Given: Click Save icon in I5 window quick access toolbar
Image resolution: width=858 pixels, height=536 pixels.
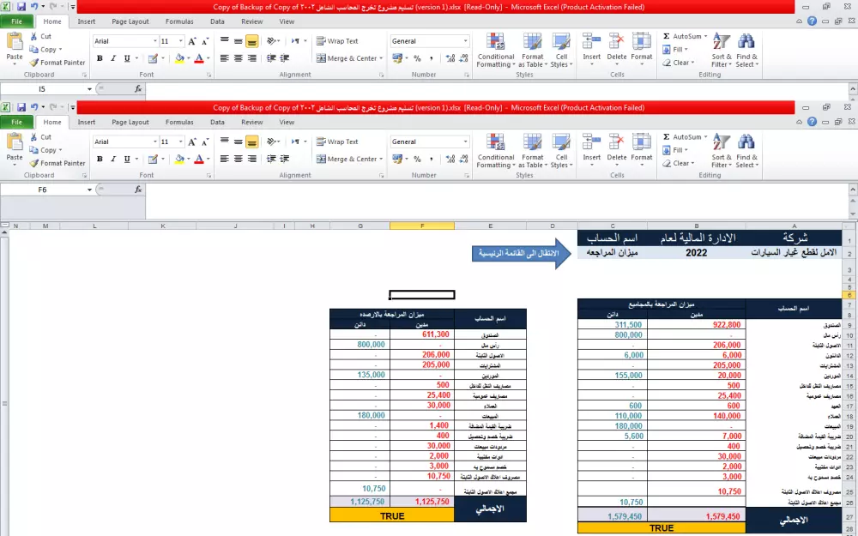Looking at the screenshot, I should [21, 7].
